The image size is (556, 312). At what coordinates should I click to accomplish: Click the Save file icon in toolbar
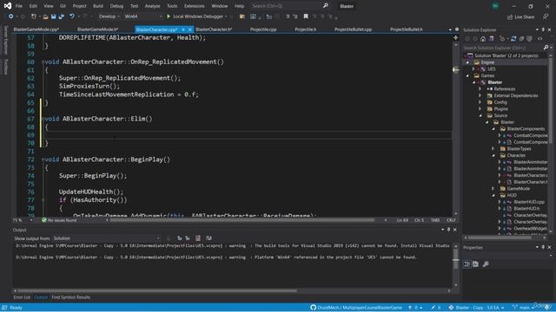(53, 16)
